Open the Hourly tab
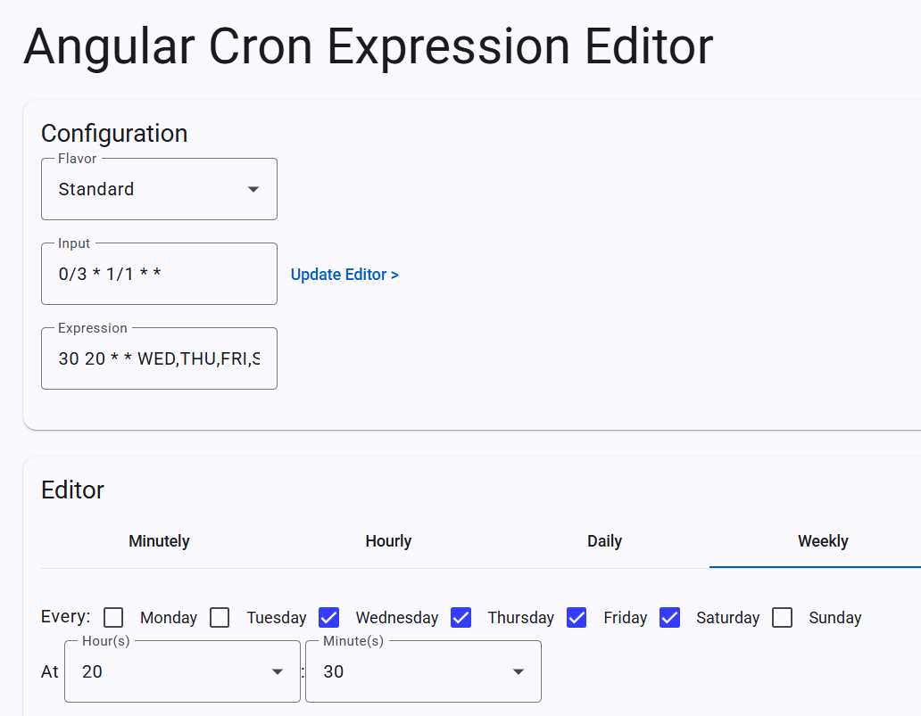921x716 pixels. pyautogui.click(x=388, y=541)
